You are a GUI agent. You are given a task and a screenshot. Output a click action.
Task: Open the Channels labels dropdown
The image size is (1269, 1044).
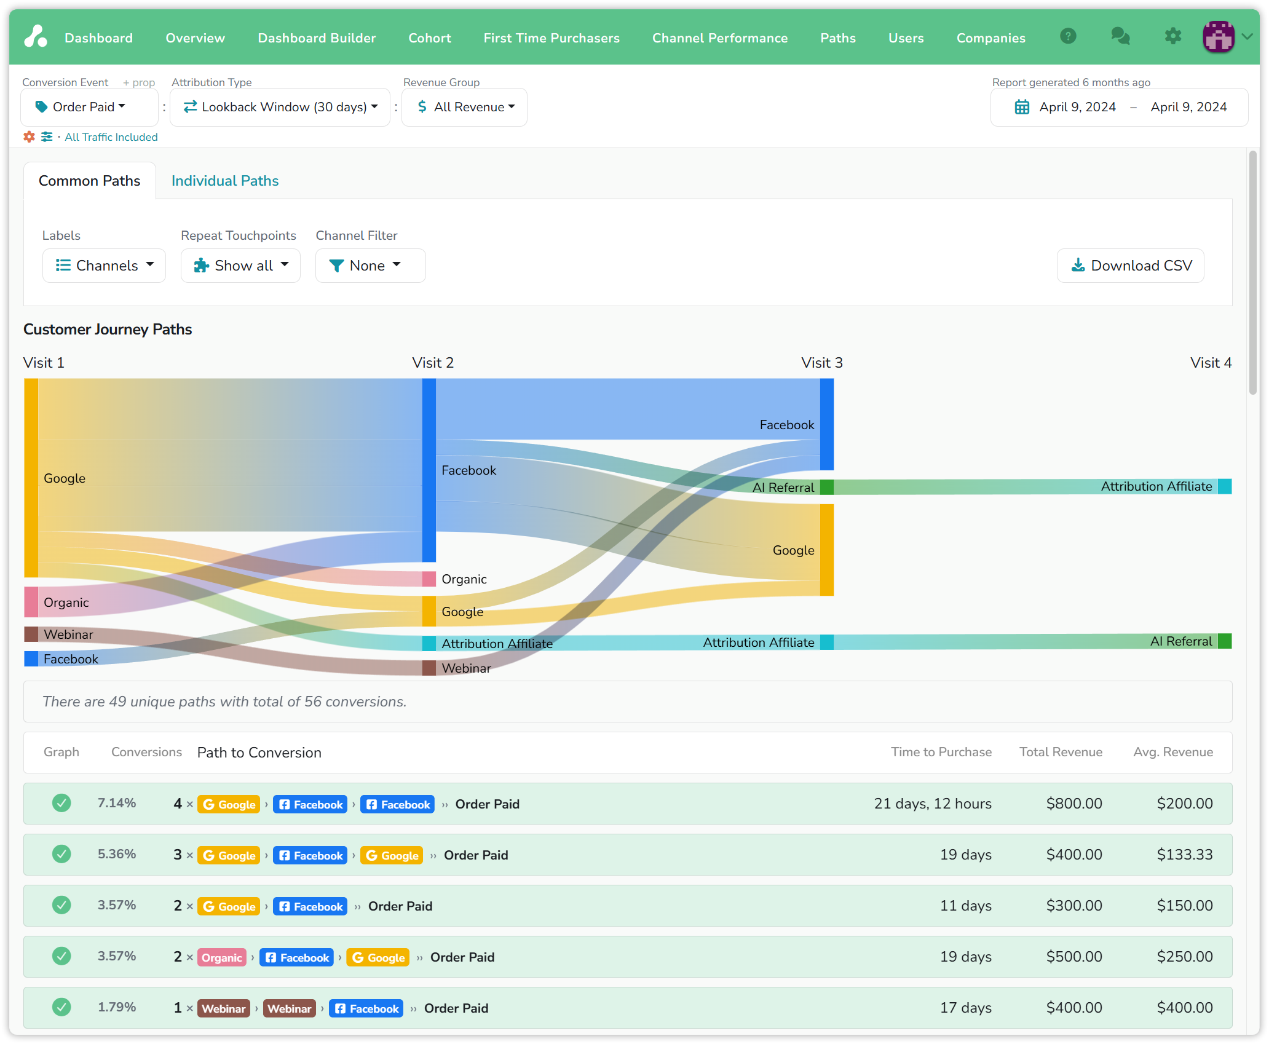(104, 266)
